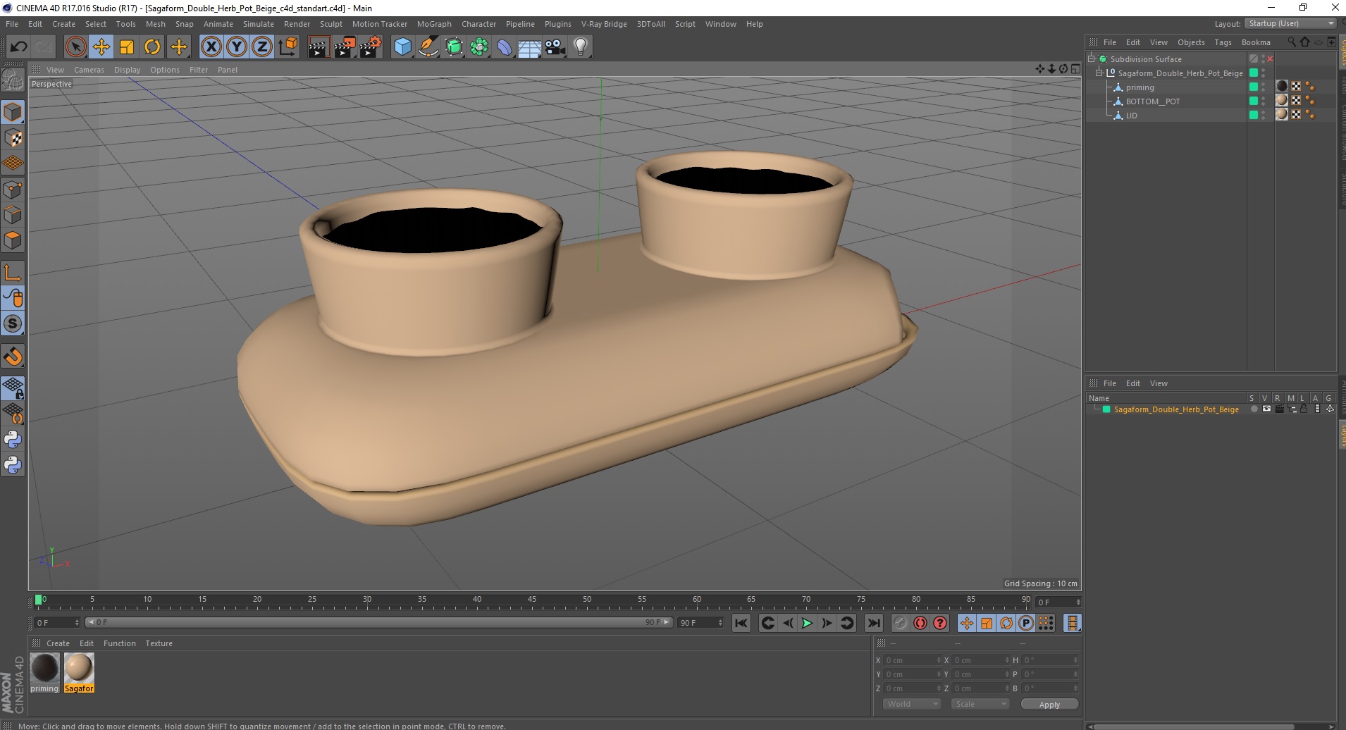Select the spline Pen tool
Viewport: 1346px width, 730px height.
click(428, 47)
